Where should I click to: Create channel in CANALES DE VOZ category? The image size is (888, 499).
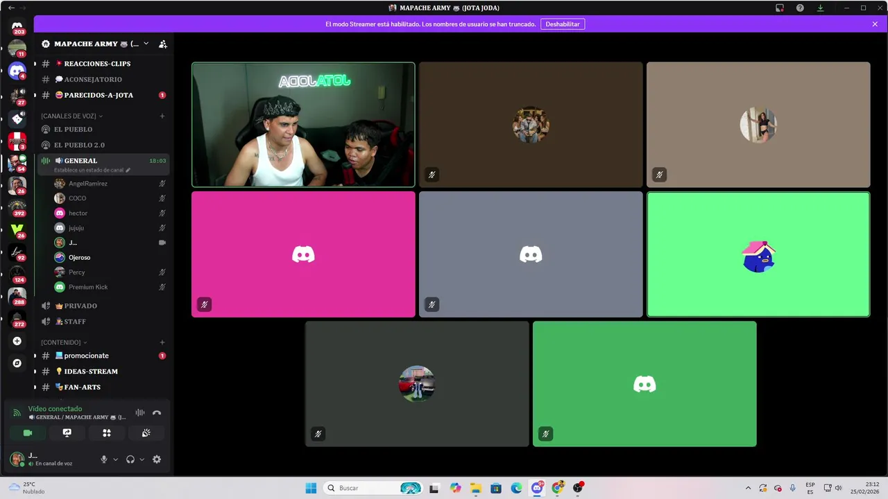(162, 116)
